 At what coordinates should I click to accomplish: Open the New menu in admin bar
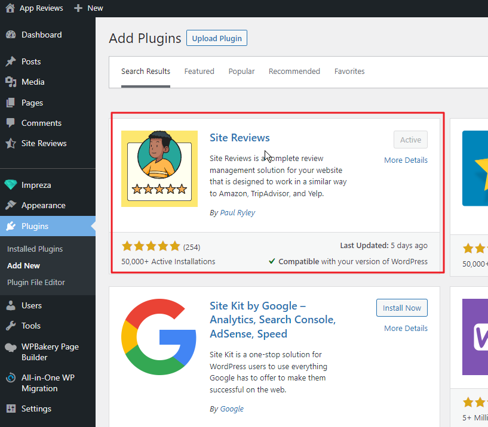tap(95, 8)
